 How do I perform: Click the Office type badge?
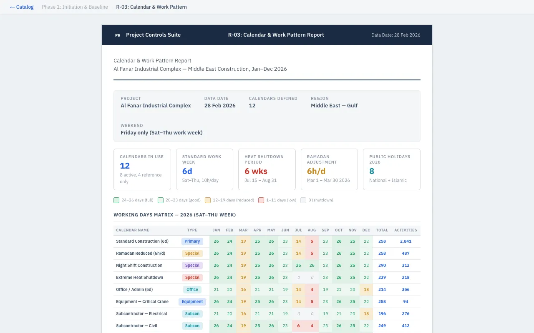pos(192,290)
